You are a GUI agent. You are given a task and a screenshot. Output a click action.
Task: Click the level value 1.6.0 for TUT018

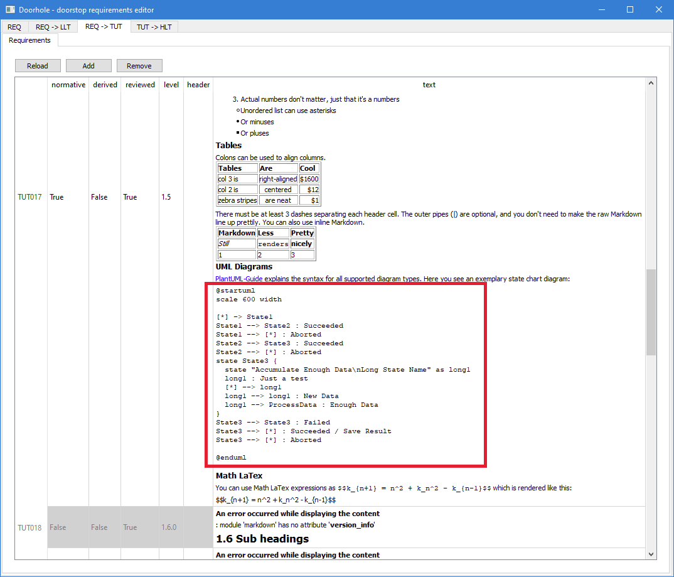tap(169, 527)
